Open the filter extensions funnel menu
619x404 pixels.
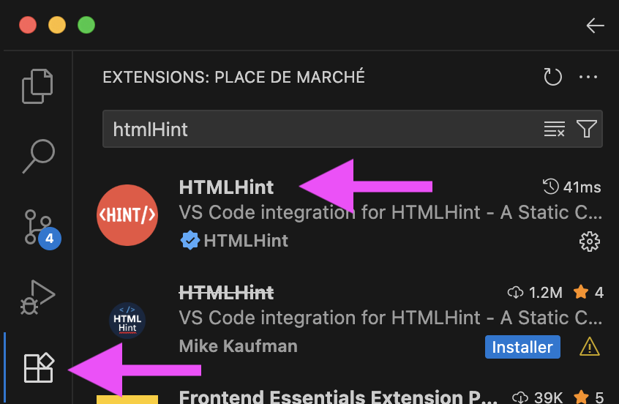tap(586, 129)
